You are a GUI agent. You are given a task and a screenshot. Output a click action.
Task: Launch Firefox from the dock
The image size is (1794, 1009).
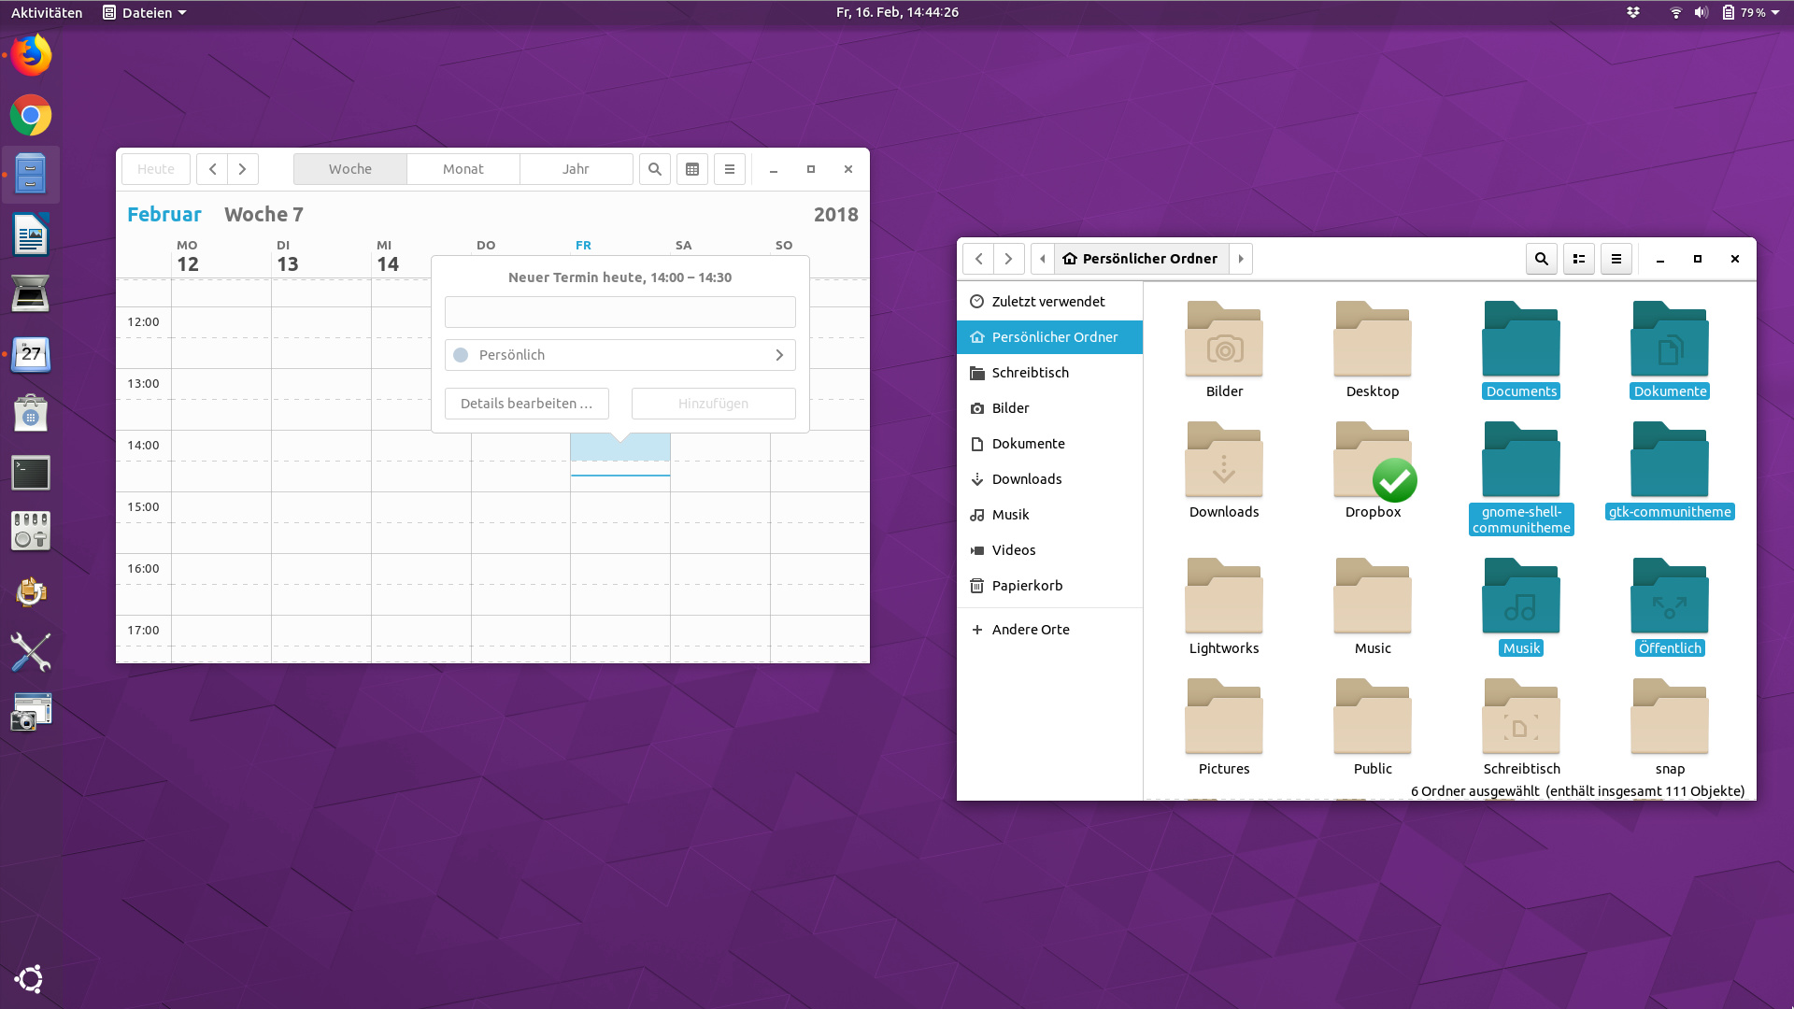(31, 56)
